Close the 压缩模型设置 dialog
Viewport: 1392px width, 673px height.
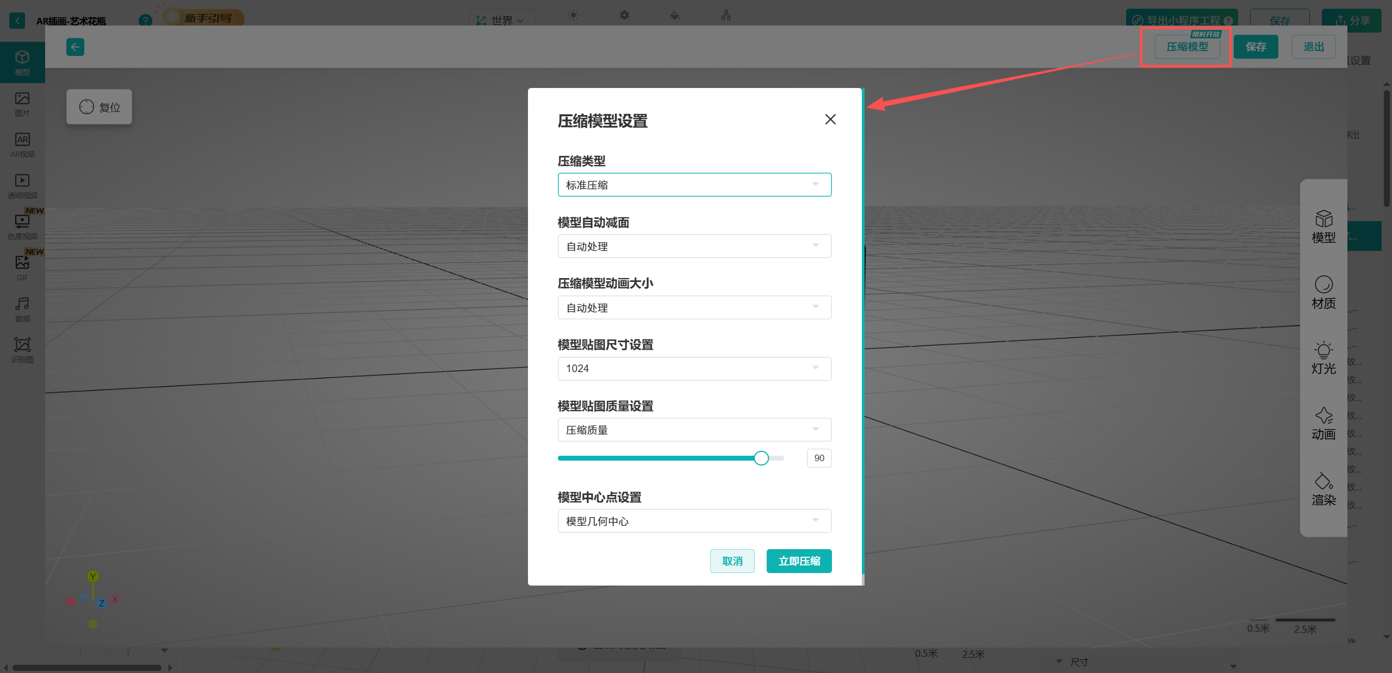[x=830, y=119]
